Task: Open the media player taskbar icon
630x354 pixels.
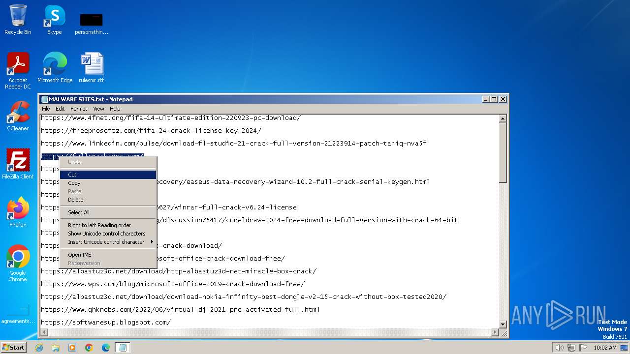Action: coord(72,348)
